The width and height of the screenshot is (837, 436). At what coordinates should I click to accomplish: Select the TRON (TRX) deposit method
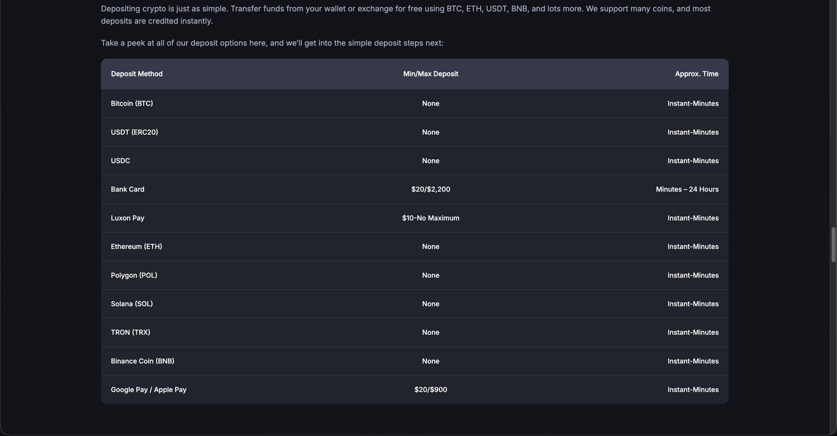(131, 333)
